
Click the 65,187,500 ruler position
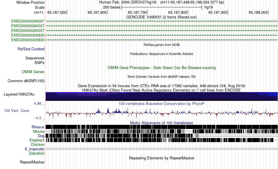pos(57,12)
